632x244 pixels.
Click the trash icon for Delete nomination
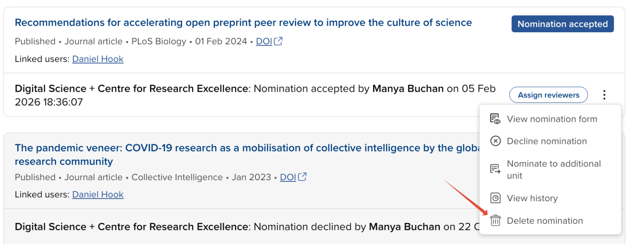(495, 221)
